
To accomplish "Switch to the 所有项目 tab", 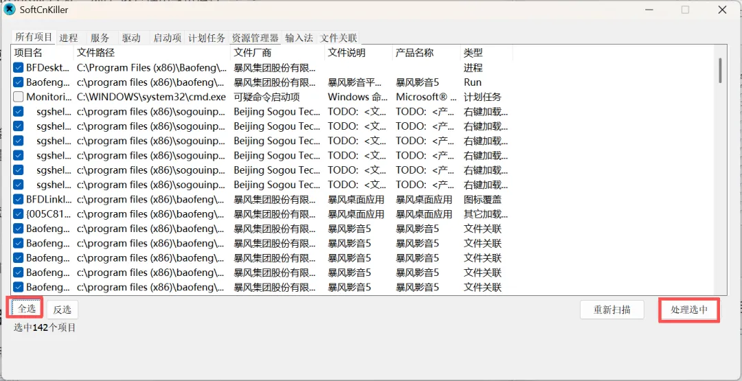I will pyautogui.click(x=34, y=37).
